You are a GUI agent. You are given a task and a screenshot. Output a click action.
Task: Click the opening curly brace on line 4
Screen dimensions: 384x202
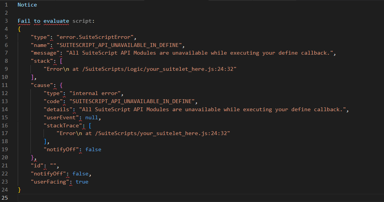pyautogui.click(x=19, y=29)
